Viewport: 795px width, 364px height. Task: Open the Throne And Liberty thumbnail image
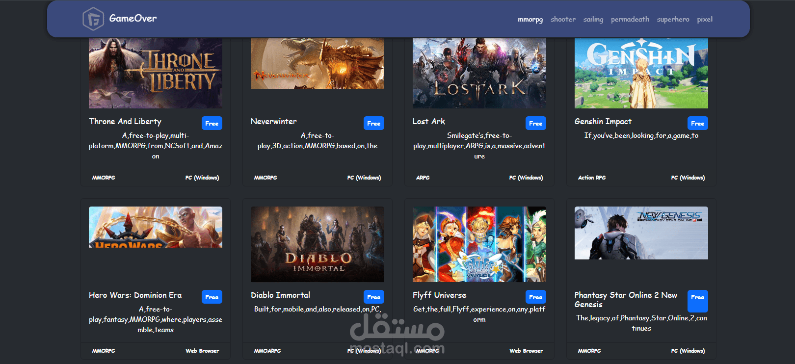pos(156,73)
